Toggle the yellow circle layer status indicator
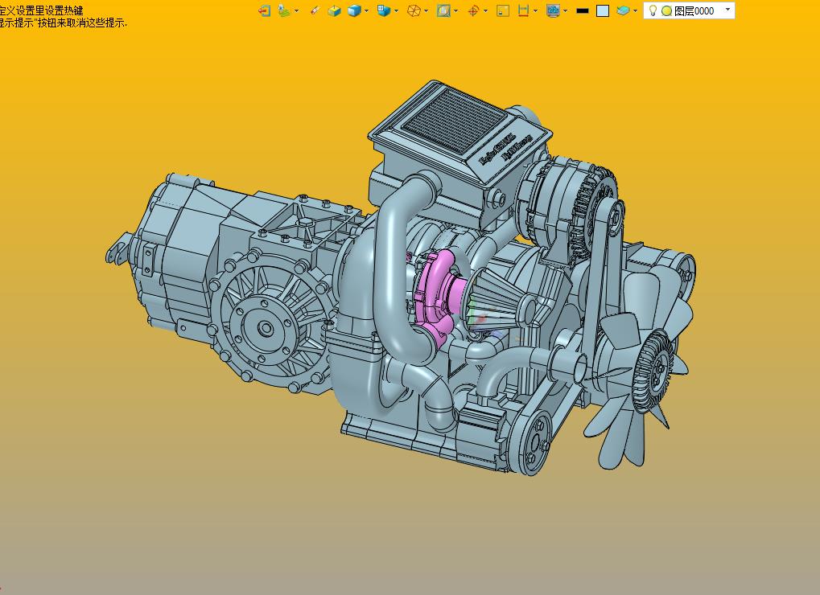Viewport: 820px width, 595px height. coord(666,10)
